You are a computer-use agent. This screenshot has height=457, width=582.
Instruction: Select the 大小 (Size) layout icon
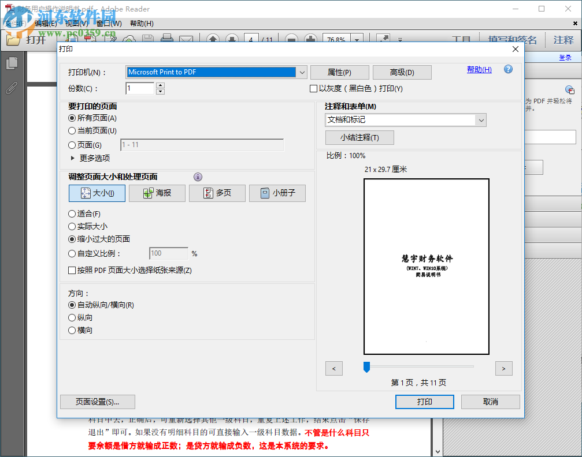coord(97,193)
